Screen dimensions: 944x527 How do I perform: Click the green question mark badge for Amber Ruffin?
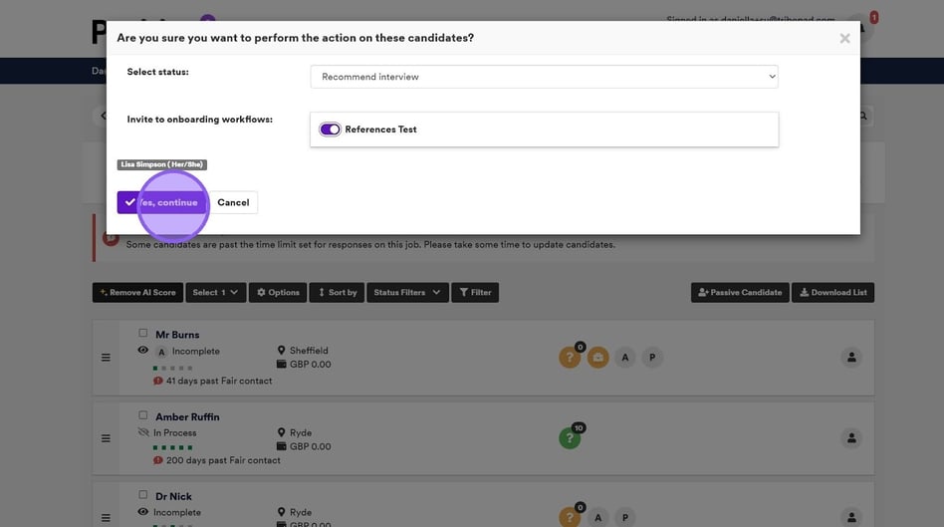[x=570, y=438]
